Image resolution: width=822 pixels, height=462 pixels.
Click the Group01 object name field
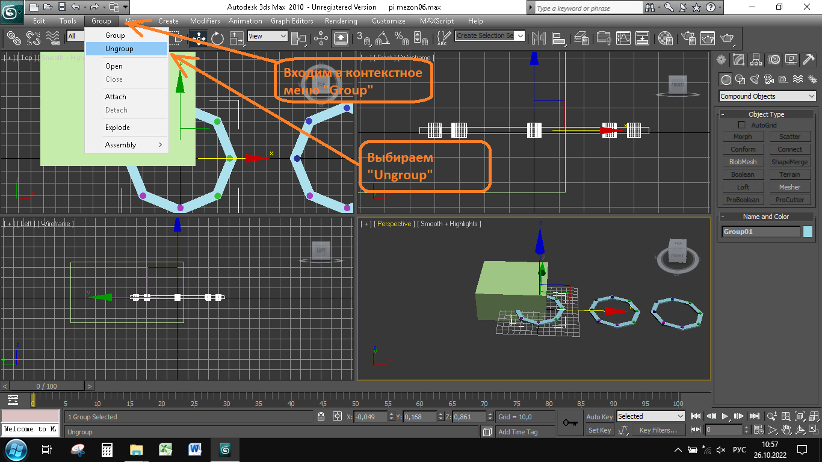tap(761, 232)
